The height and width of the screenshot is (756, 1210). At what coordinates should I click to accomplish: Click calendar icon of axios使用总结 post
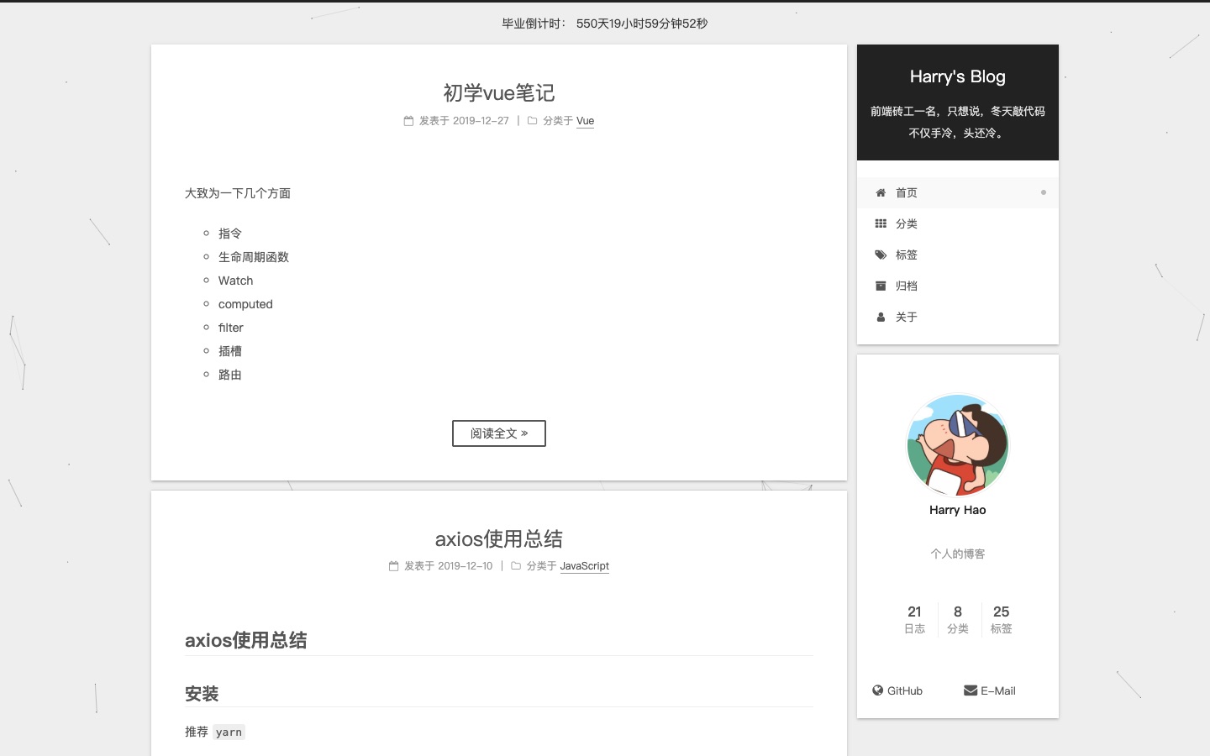click(x=393, y=566)
